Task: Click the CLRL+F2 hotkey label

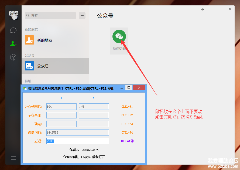Action: pyautogui.click(x=127, y=115)
